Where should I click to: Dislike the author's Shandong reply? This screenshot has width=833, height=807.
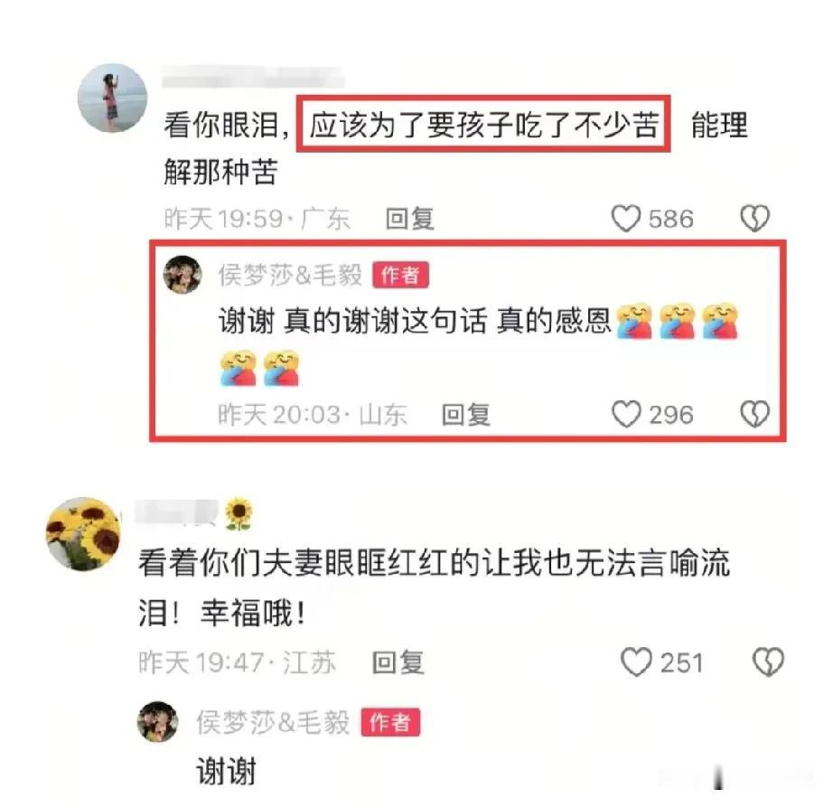click(755, 414)
